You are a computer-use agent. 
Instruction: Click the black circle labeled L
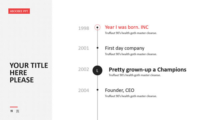point(97,70)
